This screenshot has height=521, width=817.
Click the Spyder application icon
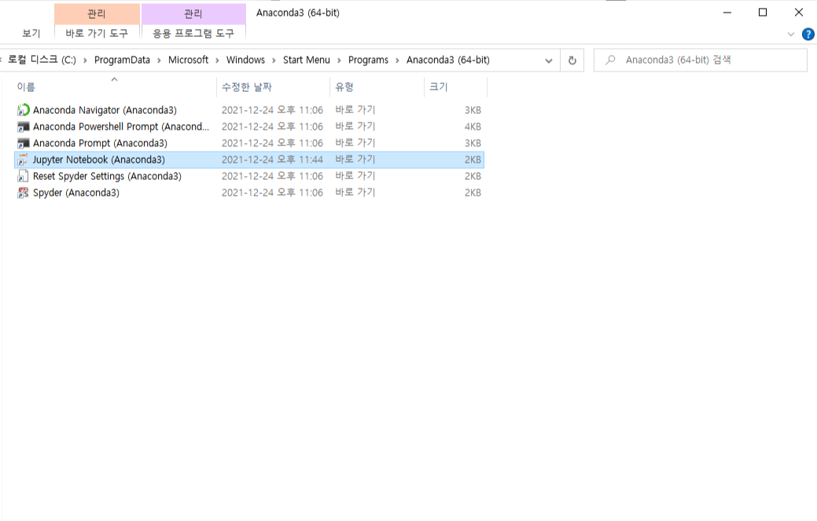23,193
